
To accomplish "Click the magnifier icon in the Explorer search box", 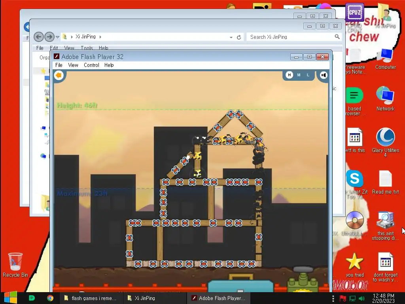I will point(337,37).
